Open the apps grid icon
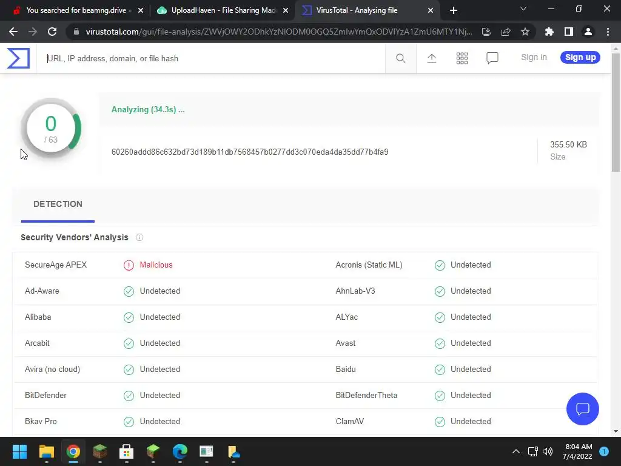Image resolution: width=621 pixels, height=466 pixels. 462,58
